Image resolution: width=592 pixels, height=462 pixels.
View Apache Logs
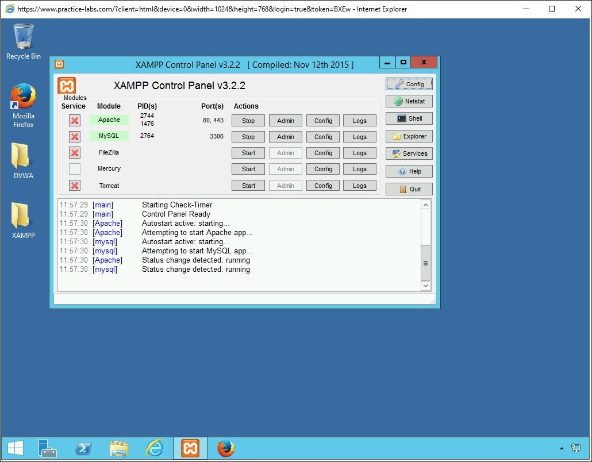coord(359,121)
